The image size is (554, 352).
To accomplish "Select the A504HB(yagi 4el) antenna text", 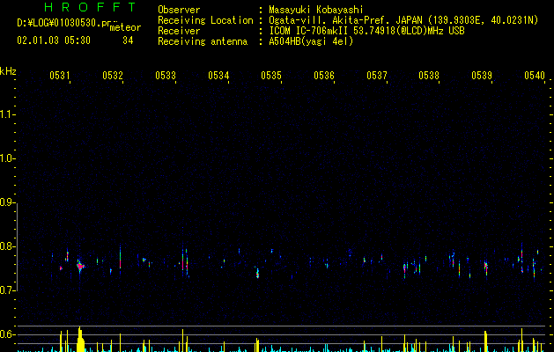I will tap(311, 41).
